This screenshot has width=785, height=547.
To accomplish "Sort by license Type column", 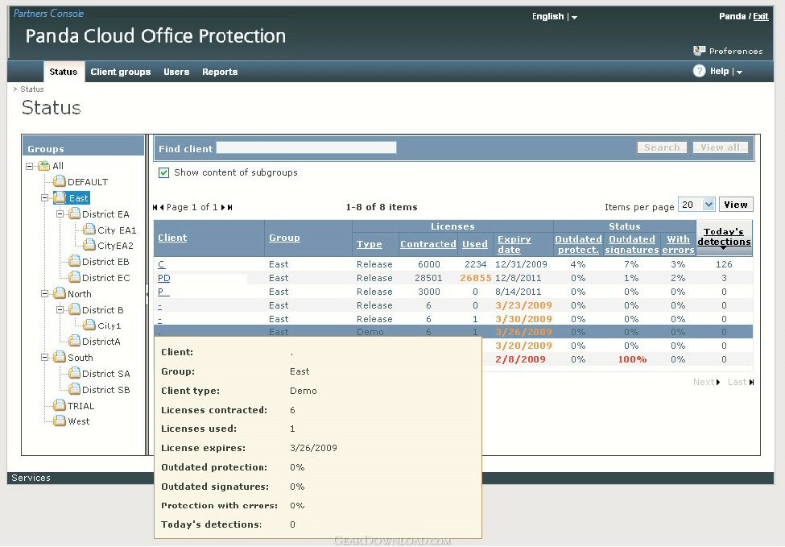I will pyautogui.click(x=369, y=244).
